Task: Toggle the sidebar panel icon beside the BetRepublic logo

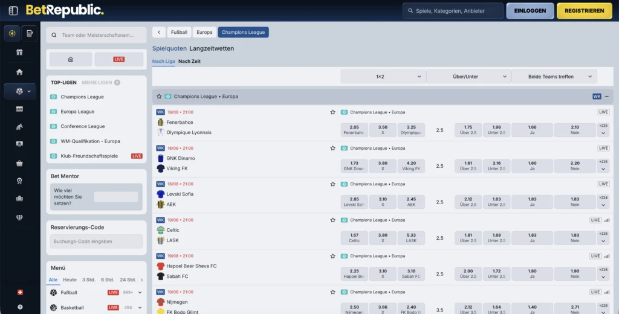Action: click(x=13, y=11)
